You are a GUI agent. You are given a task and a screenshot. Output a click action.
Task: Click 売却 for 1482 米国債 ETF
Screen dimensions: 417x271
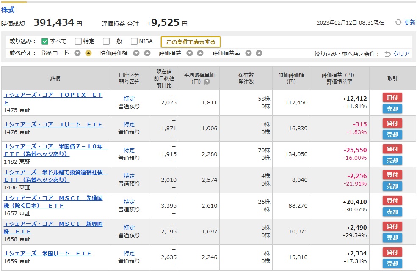pyautogui.click(x=392, y=160)
